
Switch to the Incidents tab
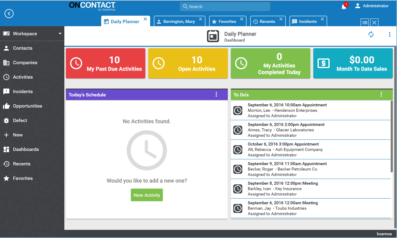click(308, 22)
